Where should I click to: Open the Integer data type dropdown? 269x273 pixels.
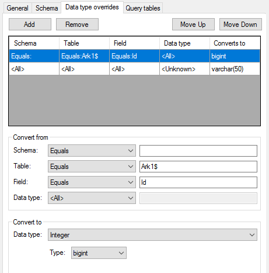152,235
